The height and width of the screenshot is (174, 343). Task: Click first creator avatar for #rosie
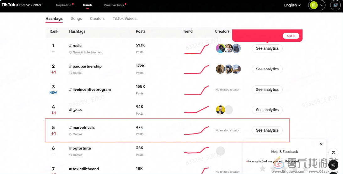pos(220,48)
